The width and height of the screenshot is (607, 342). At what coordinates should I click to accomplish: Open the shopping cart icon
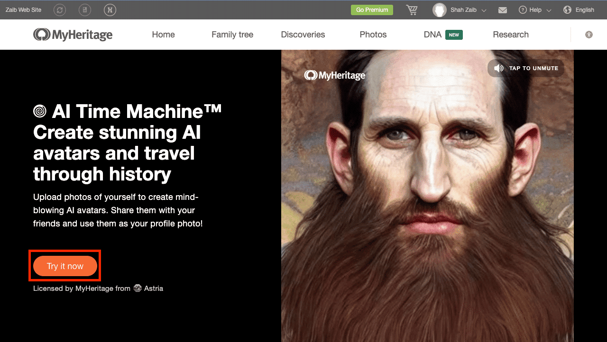point(412,10)
